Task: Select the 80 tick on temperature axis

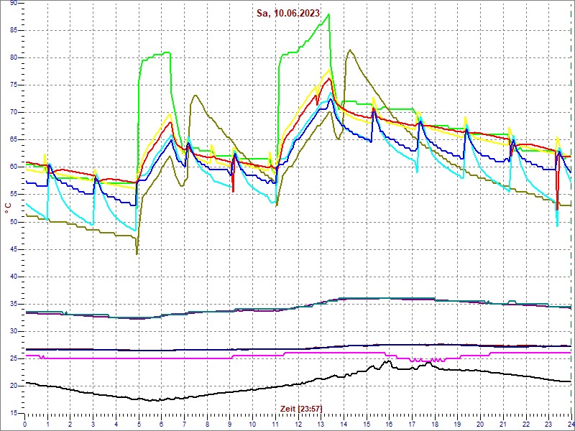Action: point(14,58)
